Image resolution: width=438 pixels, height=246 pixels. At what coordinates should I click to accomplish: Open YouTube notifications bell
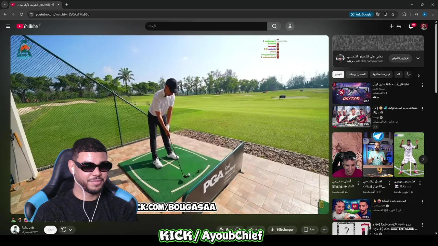pyautogui.click(x=411, y=26)
